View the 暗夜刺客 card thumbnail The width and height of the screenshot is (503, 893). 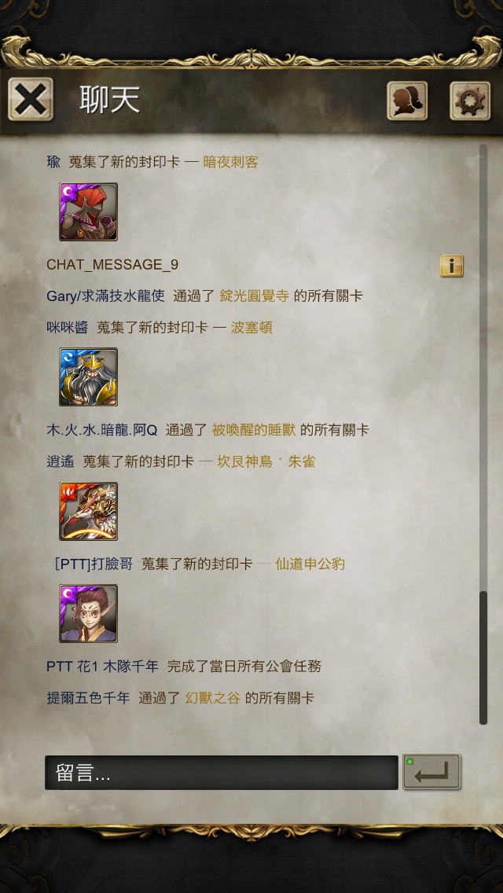[88, 212]
